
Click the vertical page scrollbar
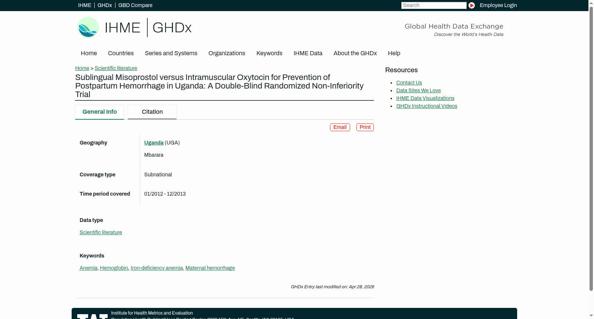(591, 148)
